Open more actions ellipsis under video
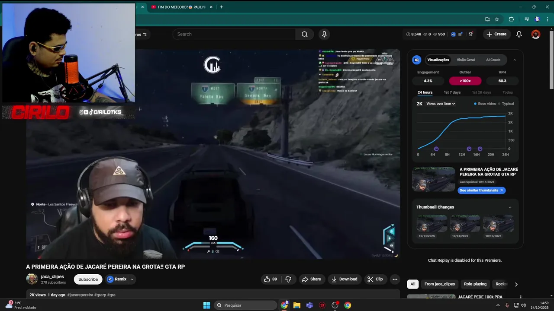The width and height of the screenshot is (554, 311). (395, 279)
